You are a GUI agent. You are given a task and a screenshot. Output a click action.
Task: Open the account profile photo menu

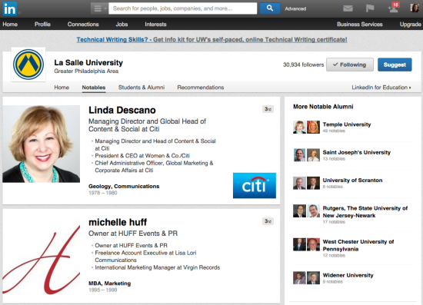415,8
